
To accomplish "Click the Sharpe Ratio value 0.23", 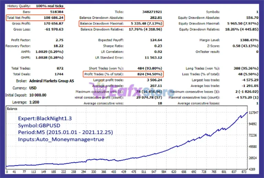I will (158, 46).
